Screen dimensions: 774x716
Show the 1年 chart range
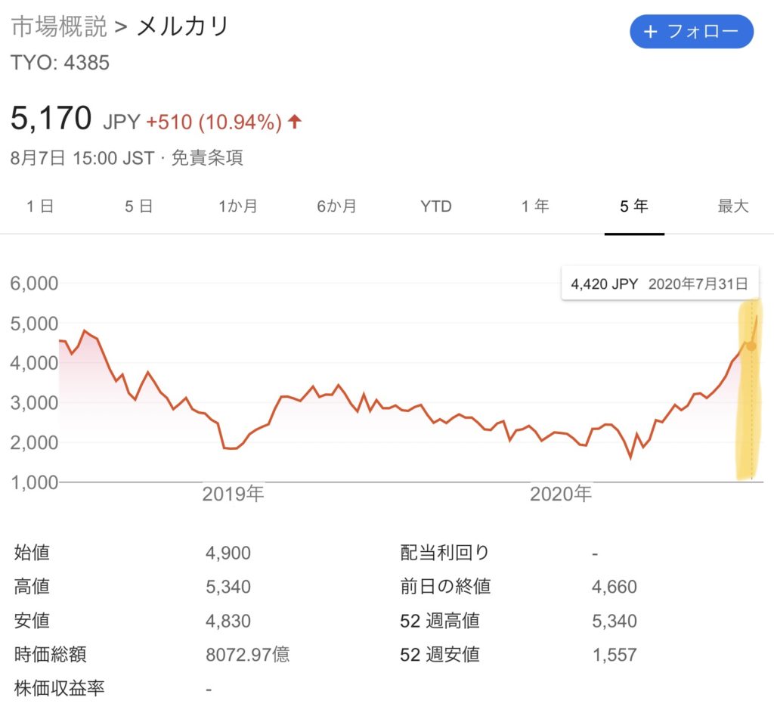[x=535, y=206]
